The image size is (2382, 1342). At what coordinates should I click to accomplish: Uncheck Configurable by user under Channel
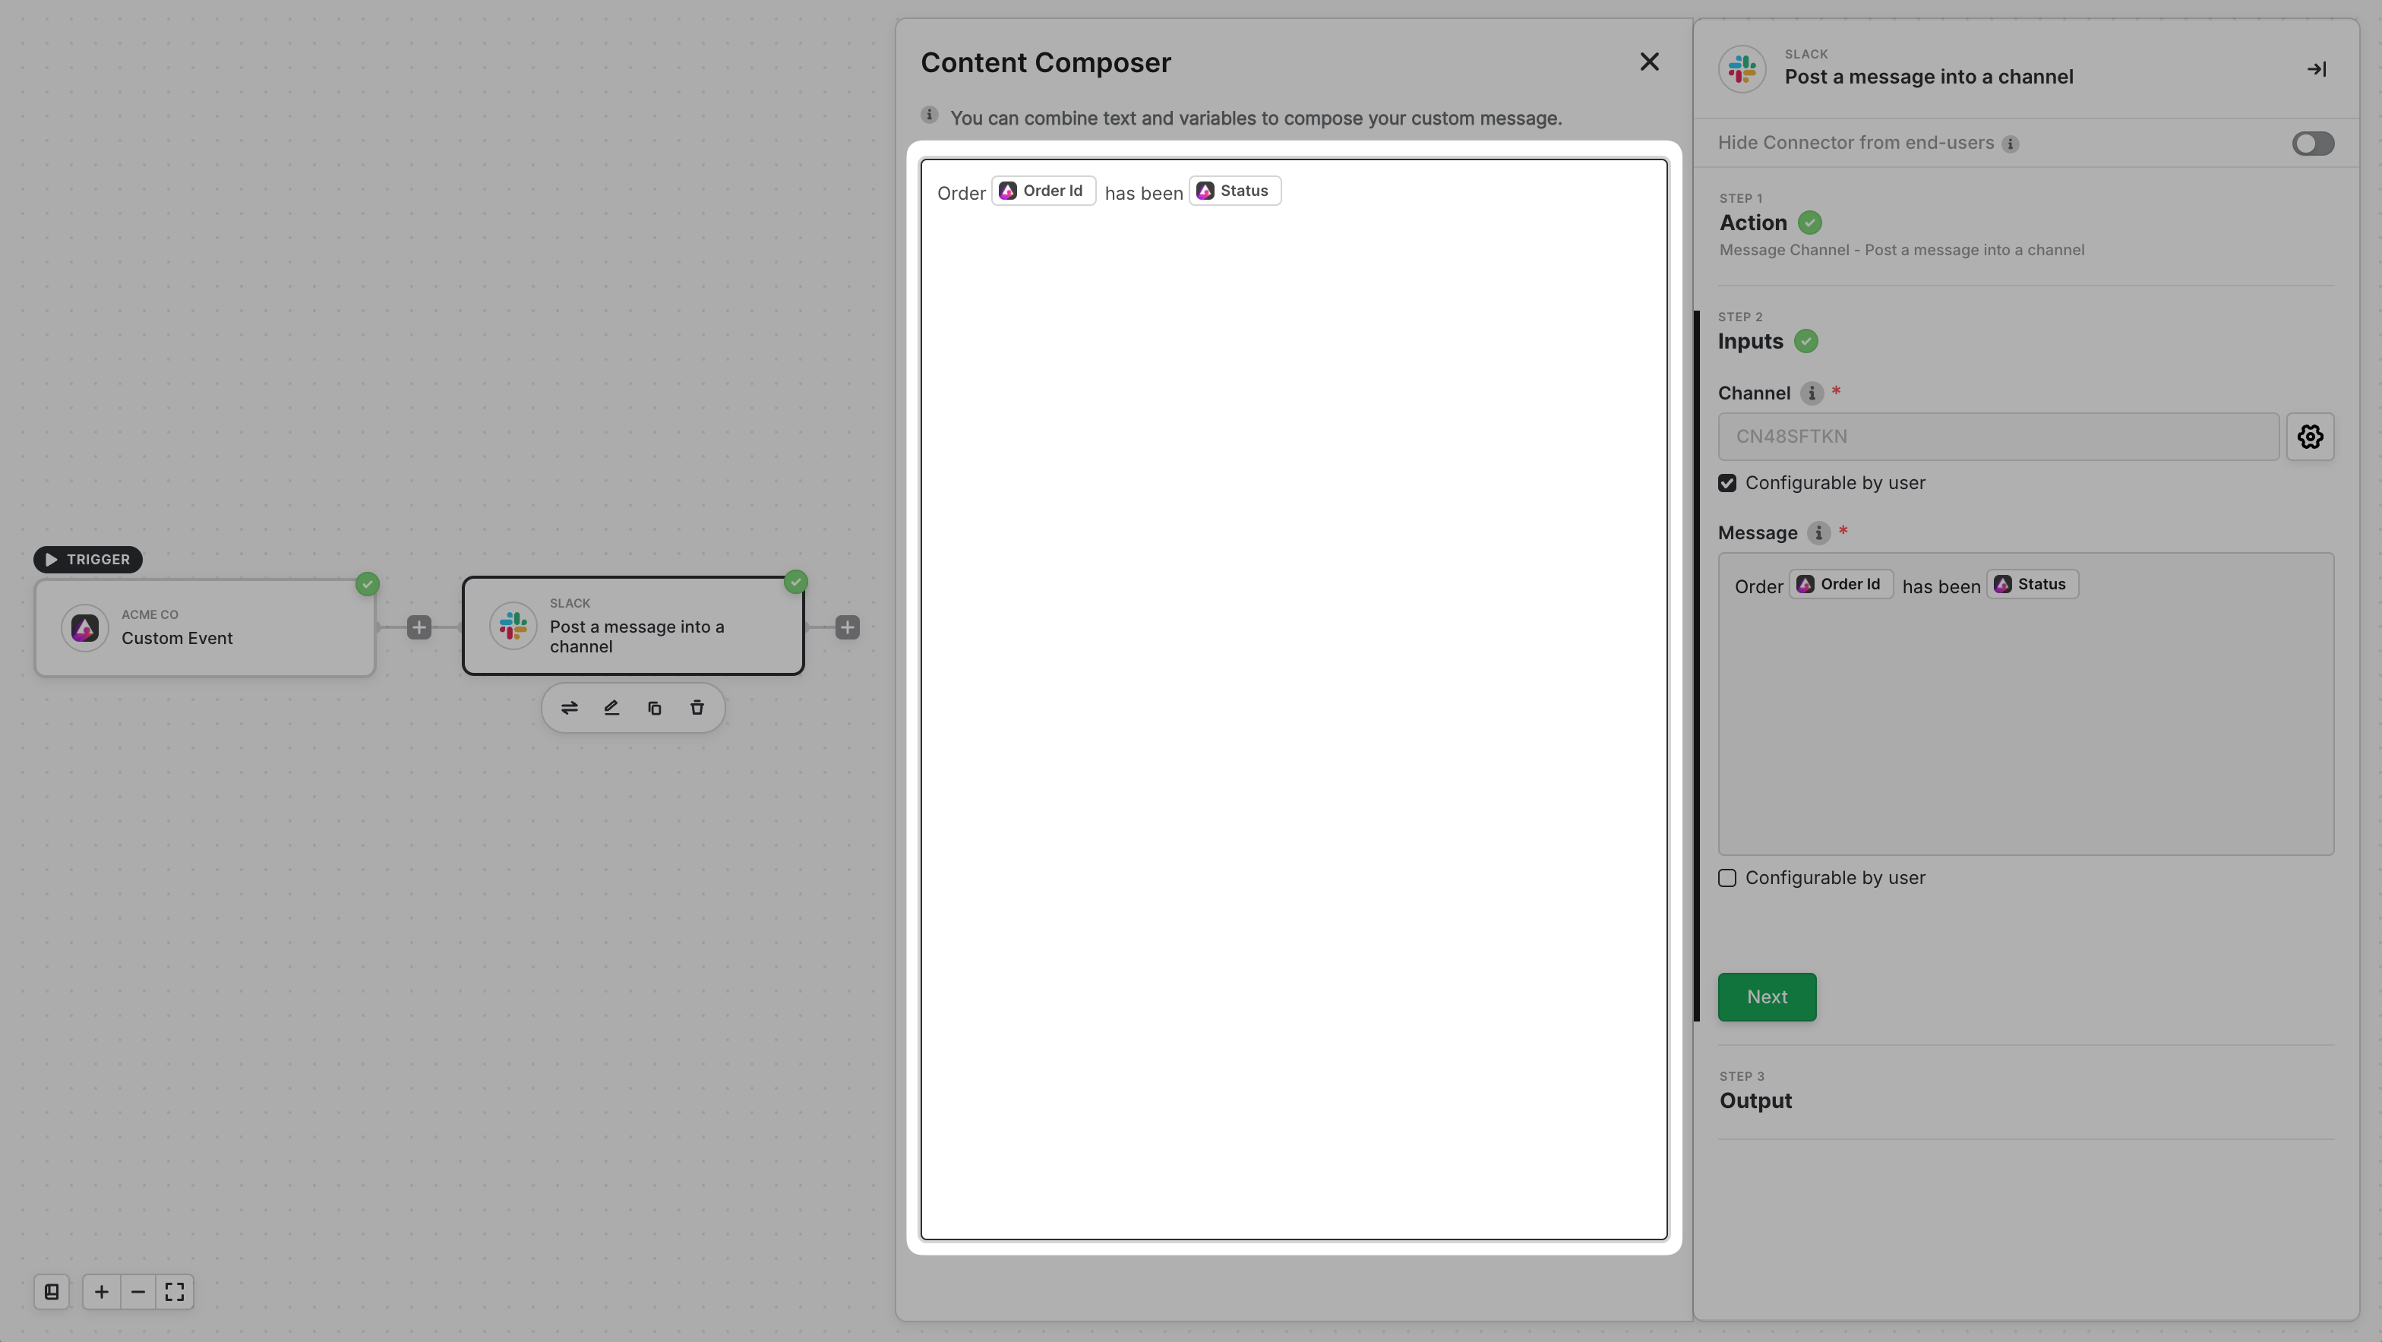(1727, 483)
